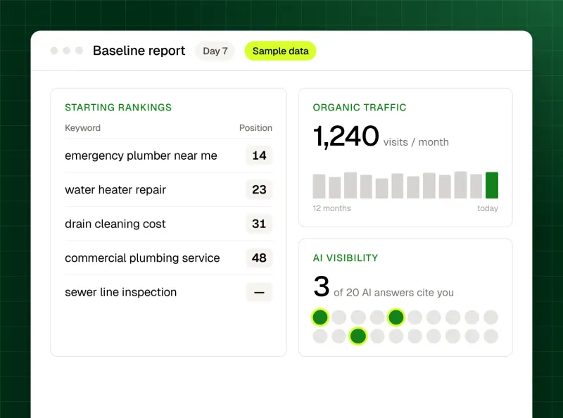563x418 pixels.
Task: Select the water heater repair keyword
Action: [115, 189]
